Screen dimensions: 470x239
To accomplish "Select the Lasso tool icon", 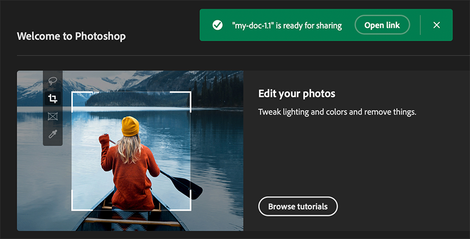I will coord(53,81).
